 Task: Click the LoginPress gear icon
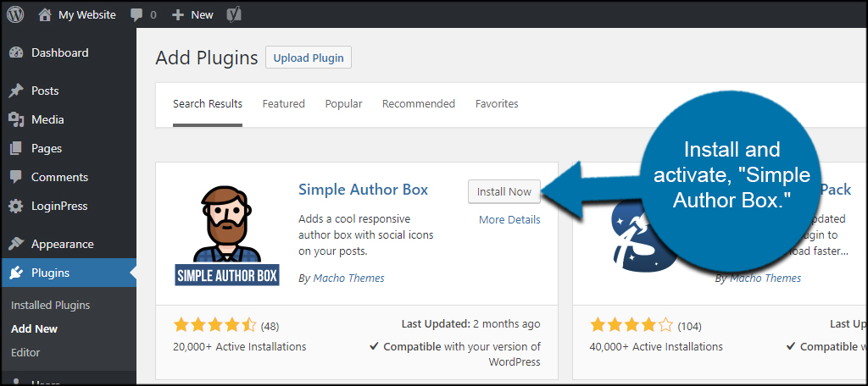pos(16,207)
